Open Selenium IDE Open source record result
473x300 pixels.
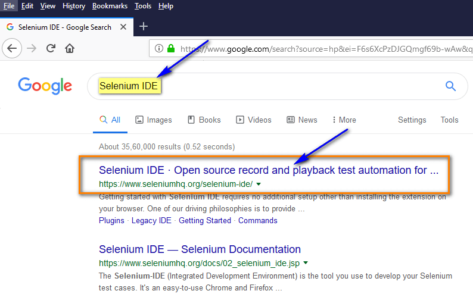[x=269, y=170]
